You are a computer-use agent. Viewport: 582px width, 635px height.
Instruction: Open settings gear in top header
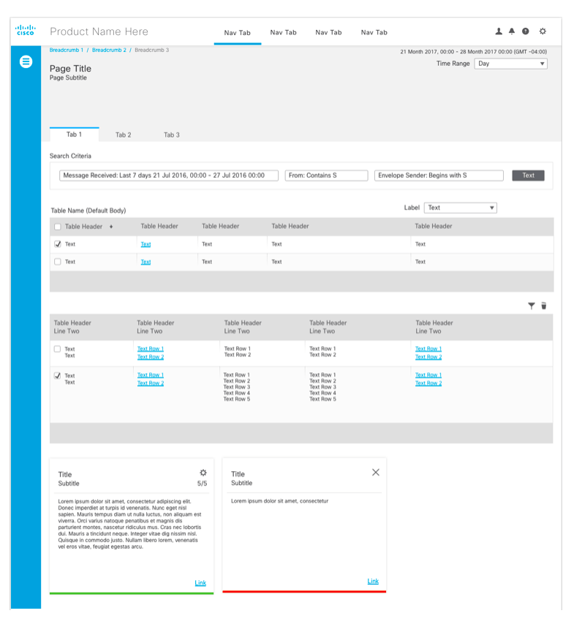(543, 31)
